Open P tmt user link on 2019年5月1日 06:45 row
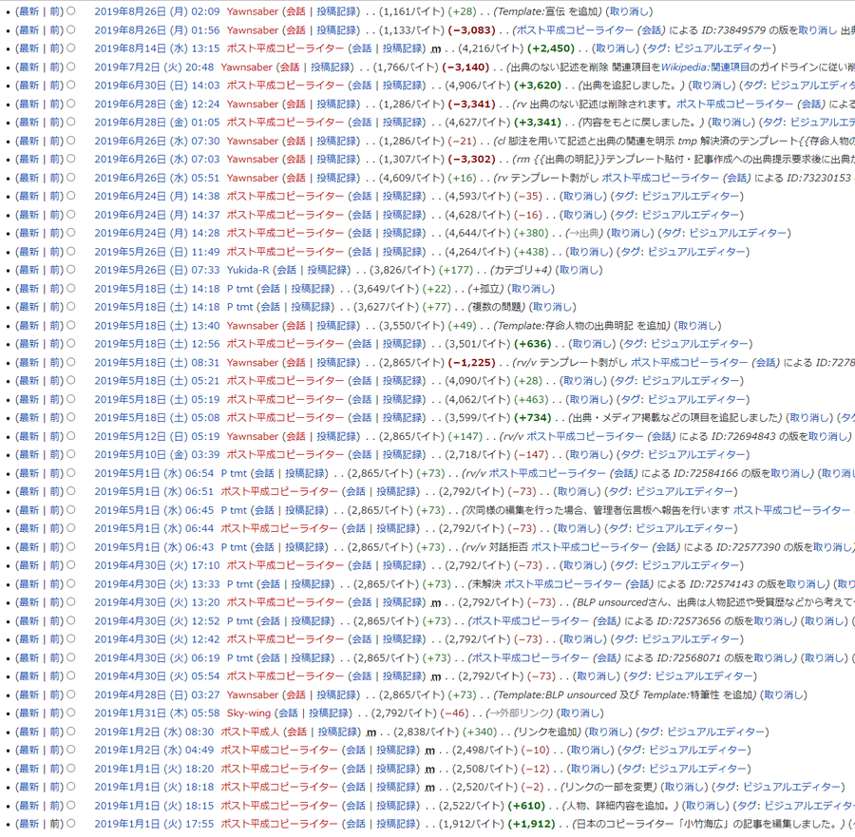The image size is (855, 837). pyautogui.click(x=234, y=510)
